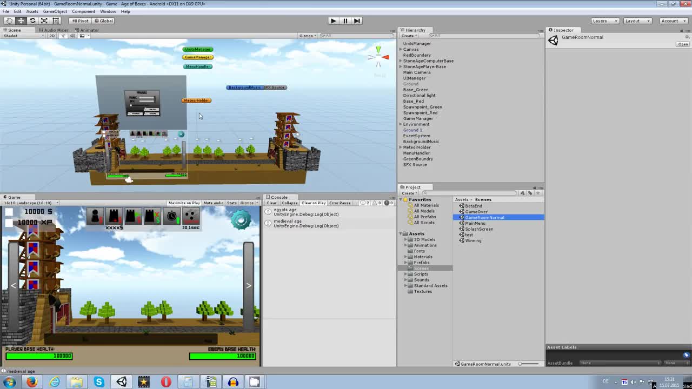Select the Move tool

21,21
